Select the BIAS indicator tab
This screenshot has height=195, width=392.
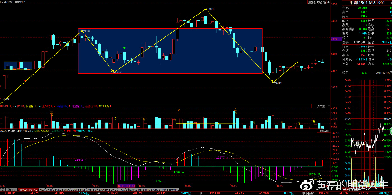coord(83,189)
